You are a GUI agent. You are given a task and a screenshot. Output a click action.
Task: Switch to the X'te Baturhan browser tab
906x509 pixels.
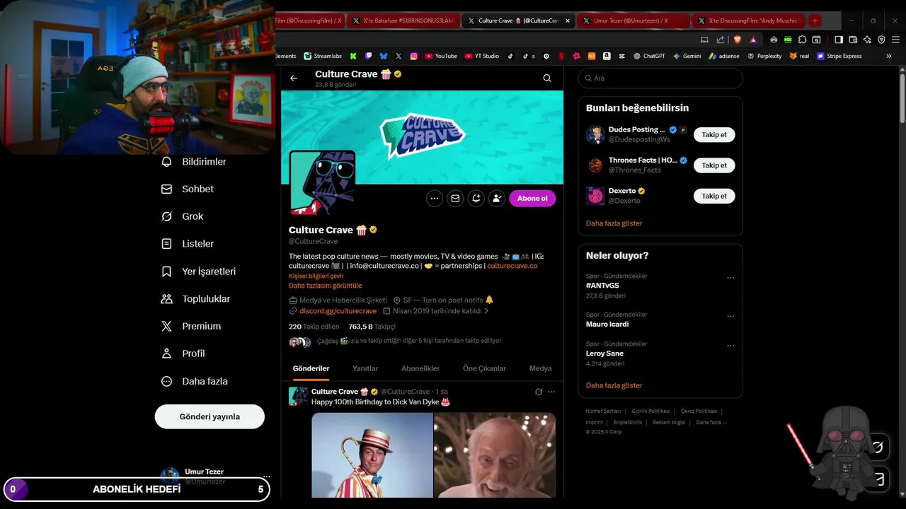pos(403,21)
